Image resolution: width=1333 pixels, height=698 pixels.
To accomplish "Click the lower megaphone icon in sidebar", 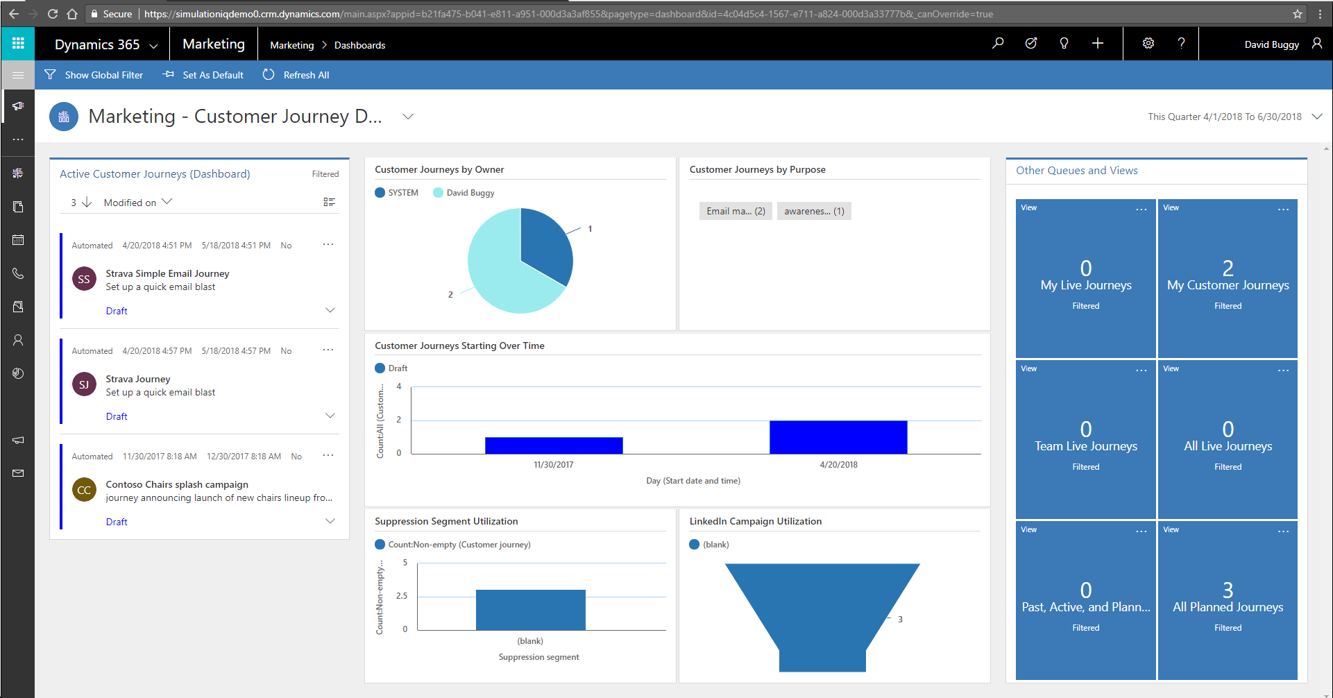I will coord(18,440).
